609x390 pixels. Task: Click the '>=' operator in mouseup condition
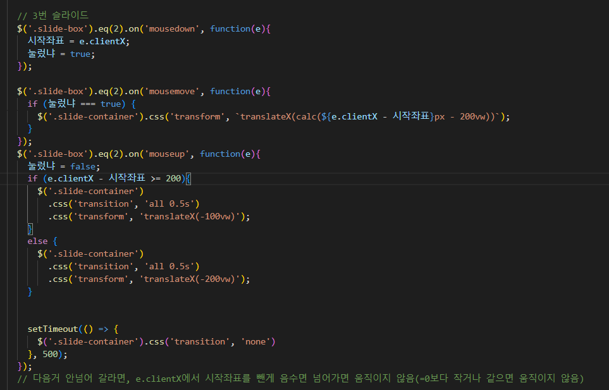[156, 178]
